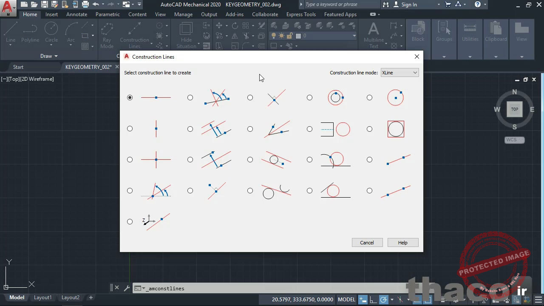
Task: Select the Multiline Text tool
Action: [374, 36]
